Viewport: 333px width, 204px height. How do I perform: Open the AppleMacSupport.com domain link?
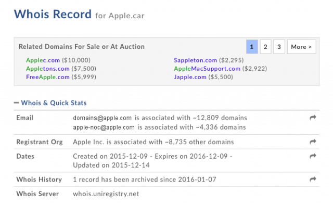point(207,69)
